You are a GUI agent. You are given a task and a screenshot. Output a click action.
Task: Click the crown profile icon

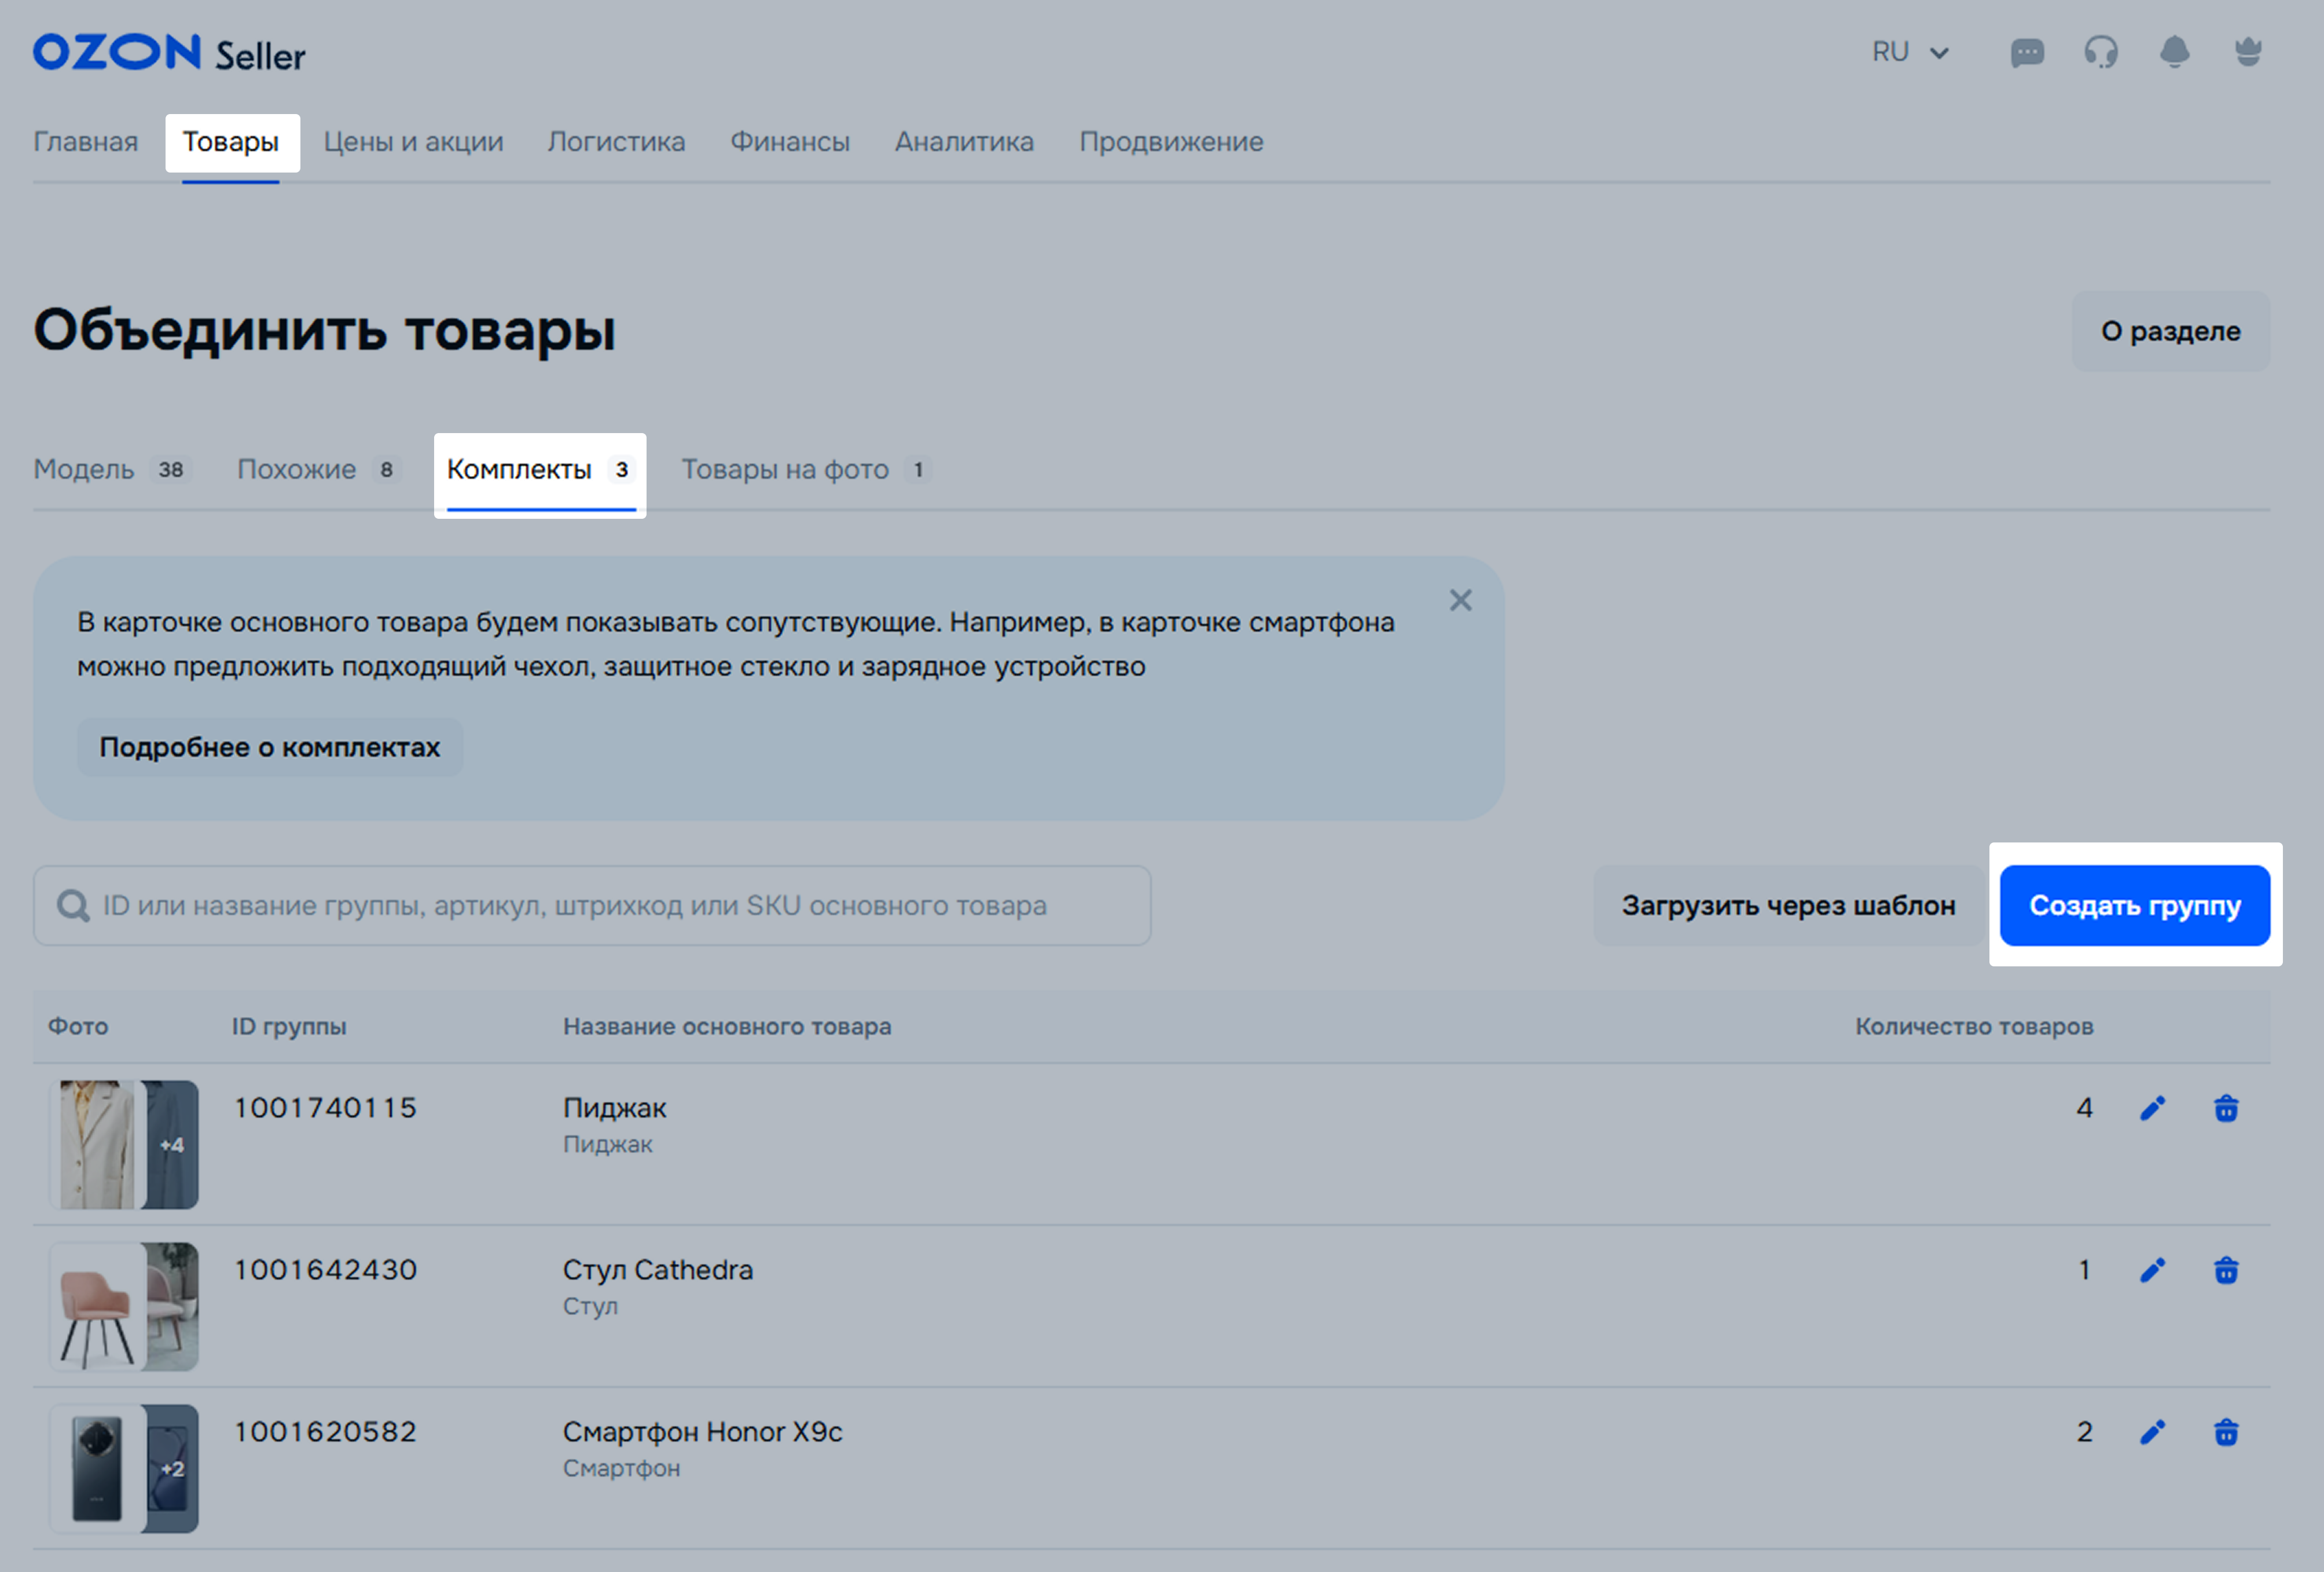click(x=2248, y=52)
